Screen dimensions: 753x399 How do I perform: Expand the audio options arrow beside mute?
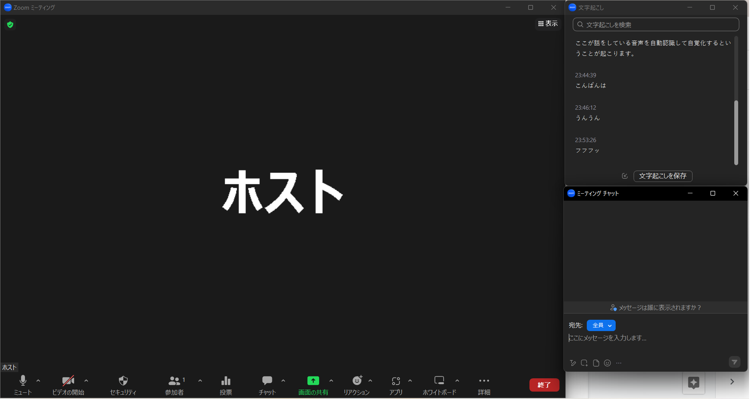coord(38,381)
